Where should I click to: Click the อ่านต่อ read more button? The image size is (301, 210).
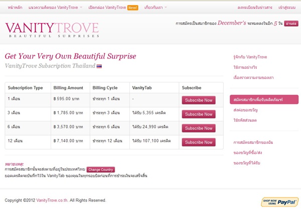pos(291,23)
